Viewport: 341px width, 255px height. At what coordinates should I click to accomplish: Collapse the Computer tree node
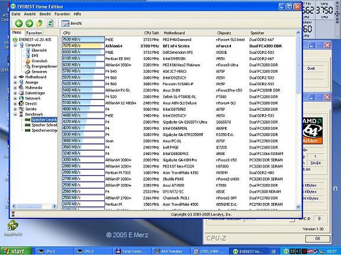15,45
